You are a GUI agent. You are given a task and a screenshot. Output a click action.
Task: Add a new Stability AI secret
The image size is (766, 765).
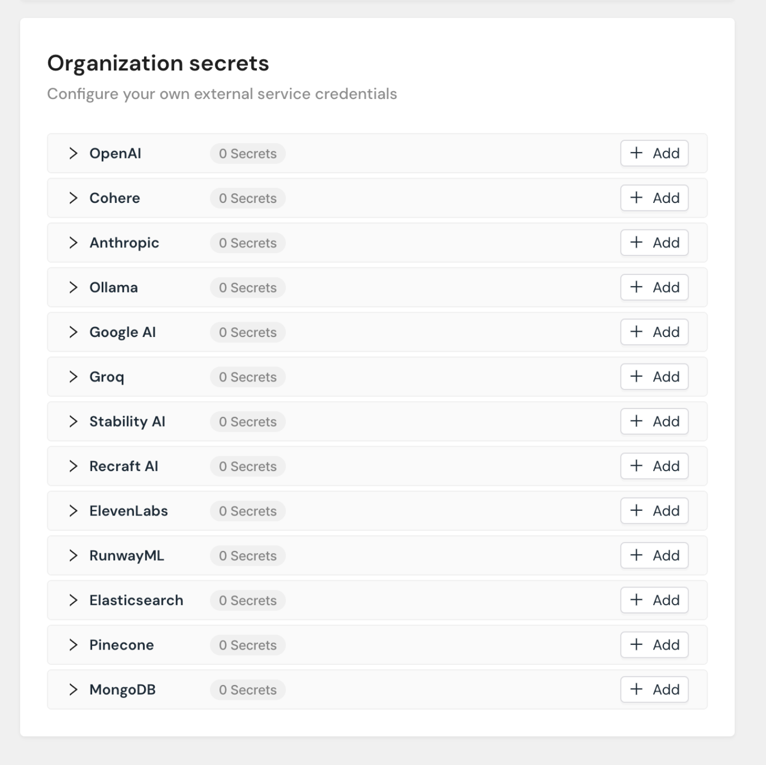654,422
